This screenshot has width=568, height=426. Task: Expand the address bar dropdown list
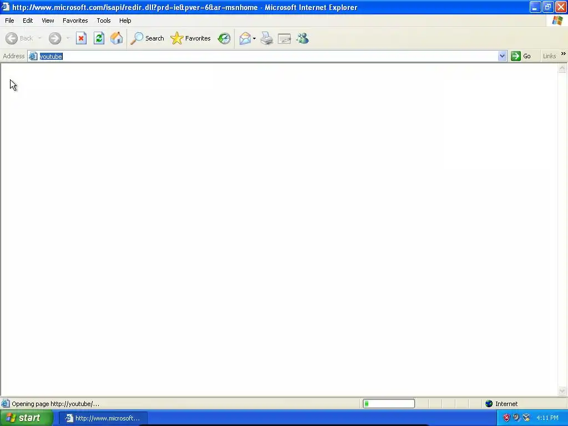(502, 56)
